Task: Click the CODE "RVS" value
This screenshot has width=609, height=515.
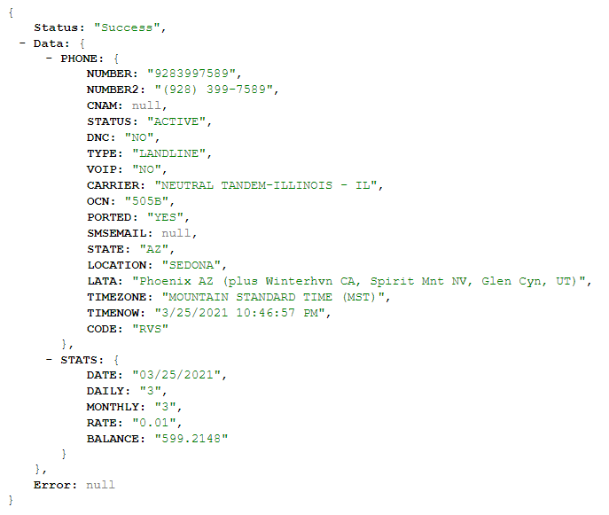Action: [x=151, y=329]
